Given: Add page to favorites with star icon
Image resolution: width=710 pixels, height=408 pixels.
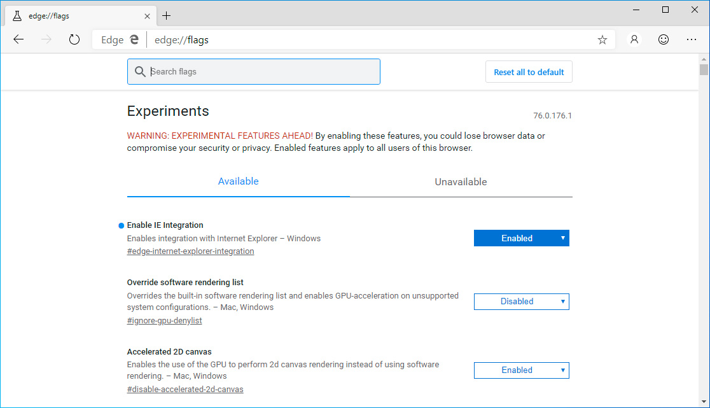Looking at the screenshot, I should 602,40.
